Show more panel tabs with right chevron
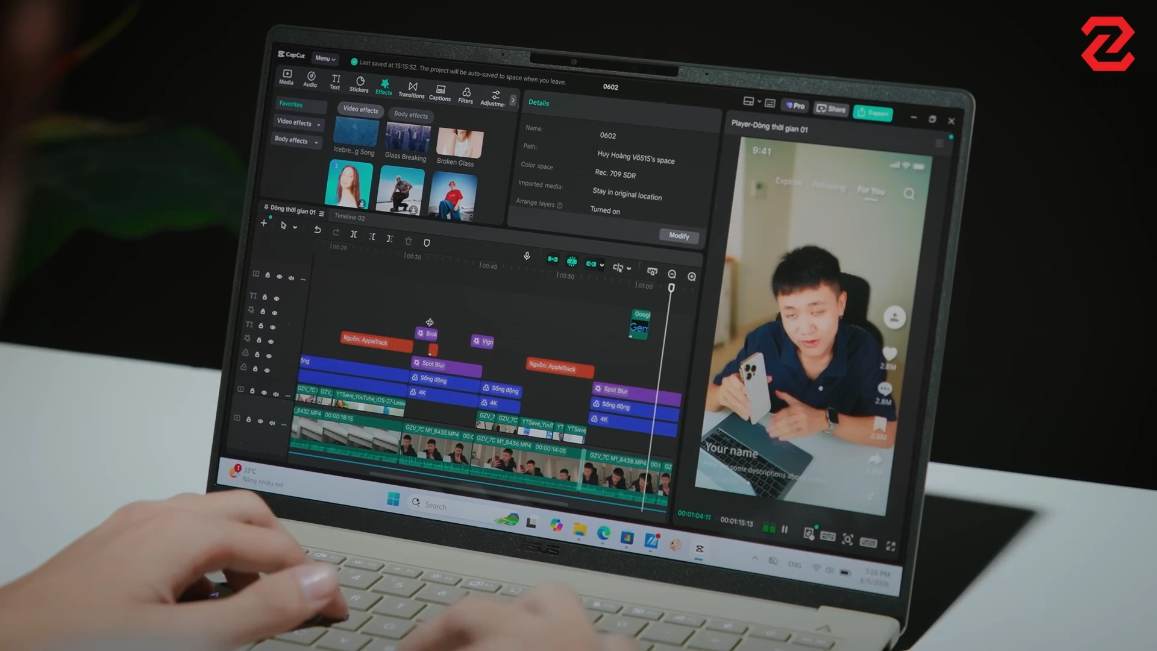 pos(513,100)
